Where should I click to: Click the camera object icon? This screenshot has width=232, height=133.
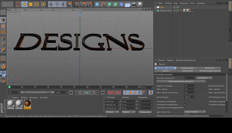(x=134, y=4)
